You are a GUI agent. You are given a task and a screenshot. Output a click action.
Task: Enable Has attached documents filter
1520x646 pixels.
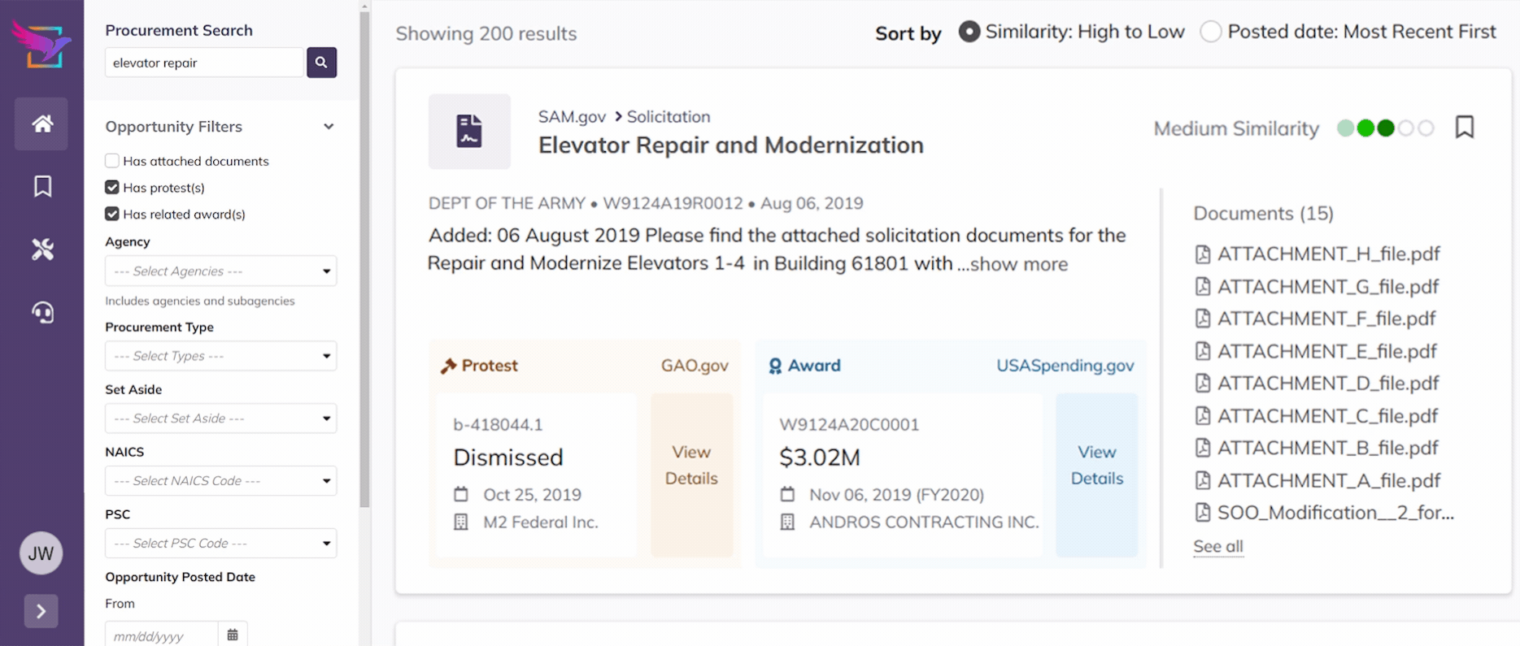(x=112, y=161)
